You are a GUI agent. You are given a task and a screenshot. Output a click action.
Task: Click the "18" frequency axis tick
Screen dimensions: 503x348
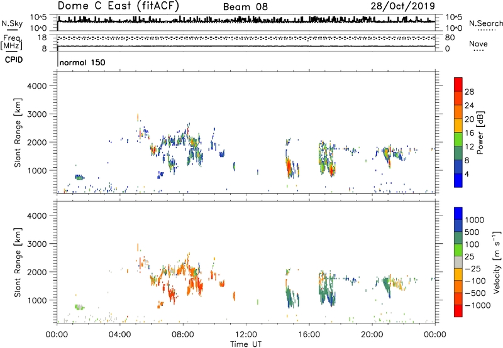coord(42,38)
